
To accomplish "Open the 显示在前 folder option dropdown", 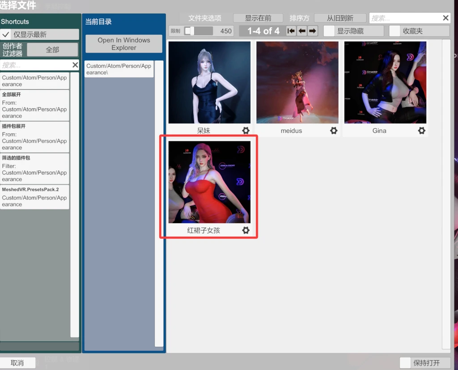I will [258, 18].
